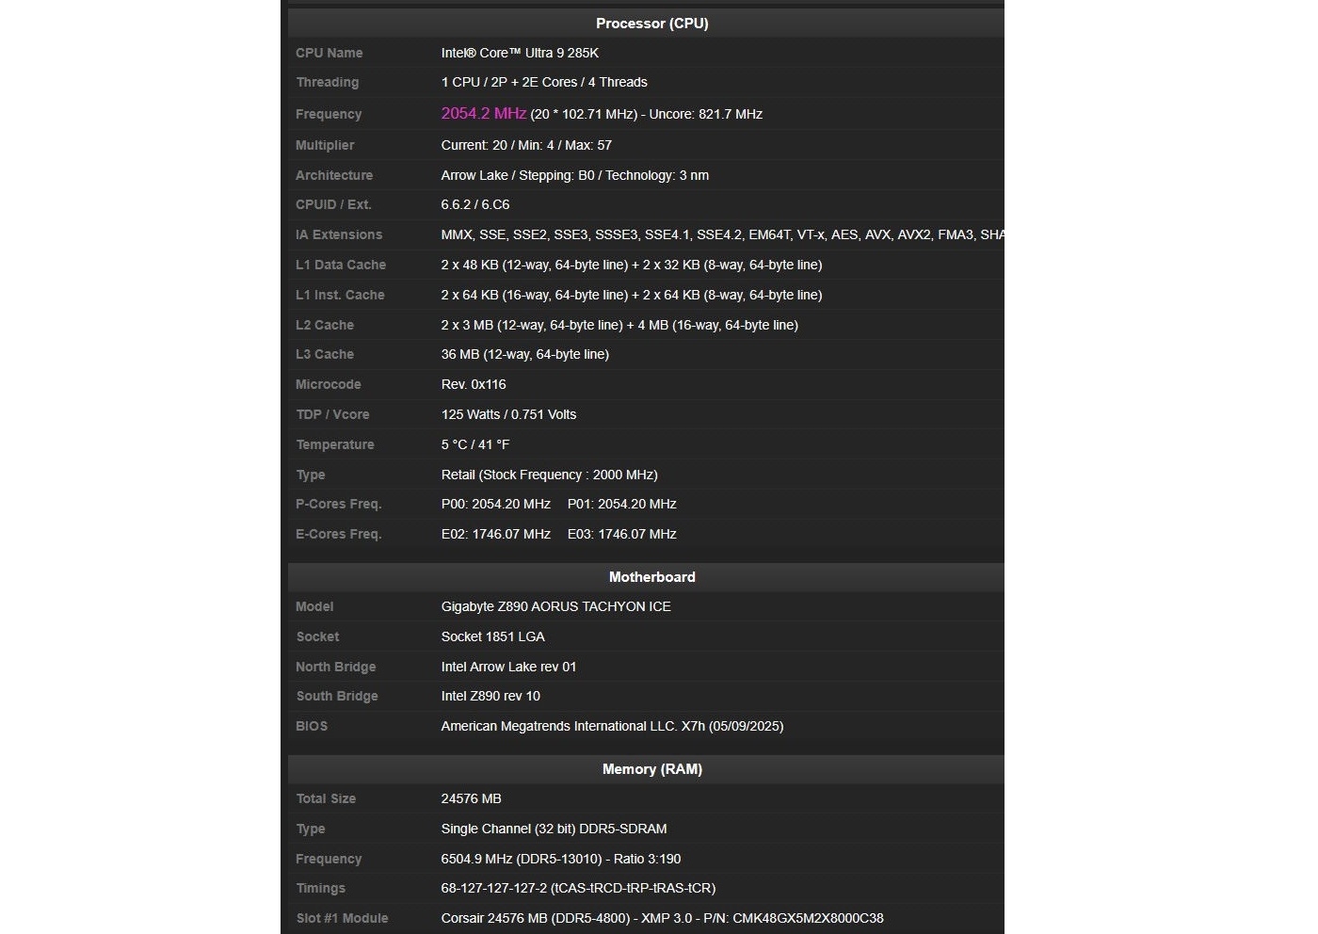This screenshot has height=934, width=1318.
Task: Click the CPU Name row label
Action: point(329,54)
